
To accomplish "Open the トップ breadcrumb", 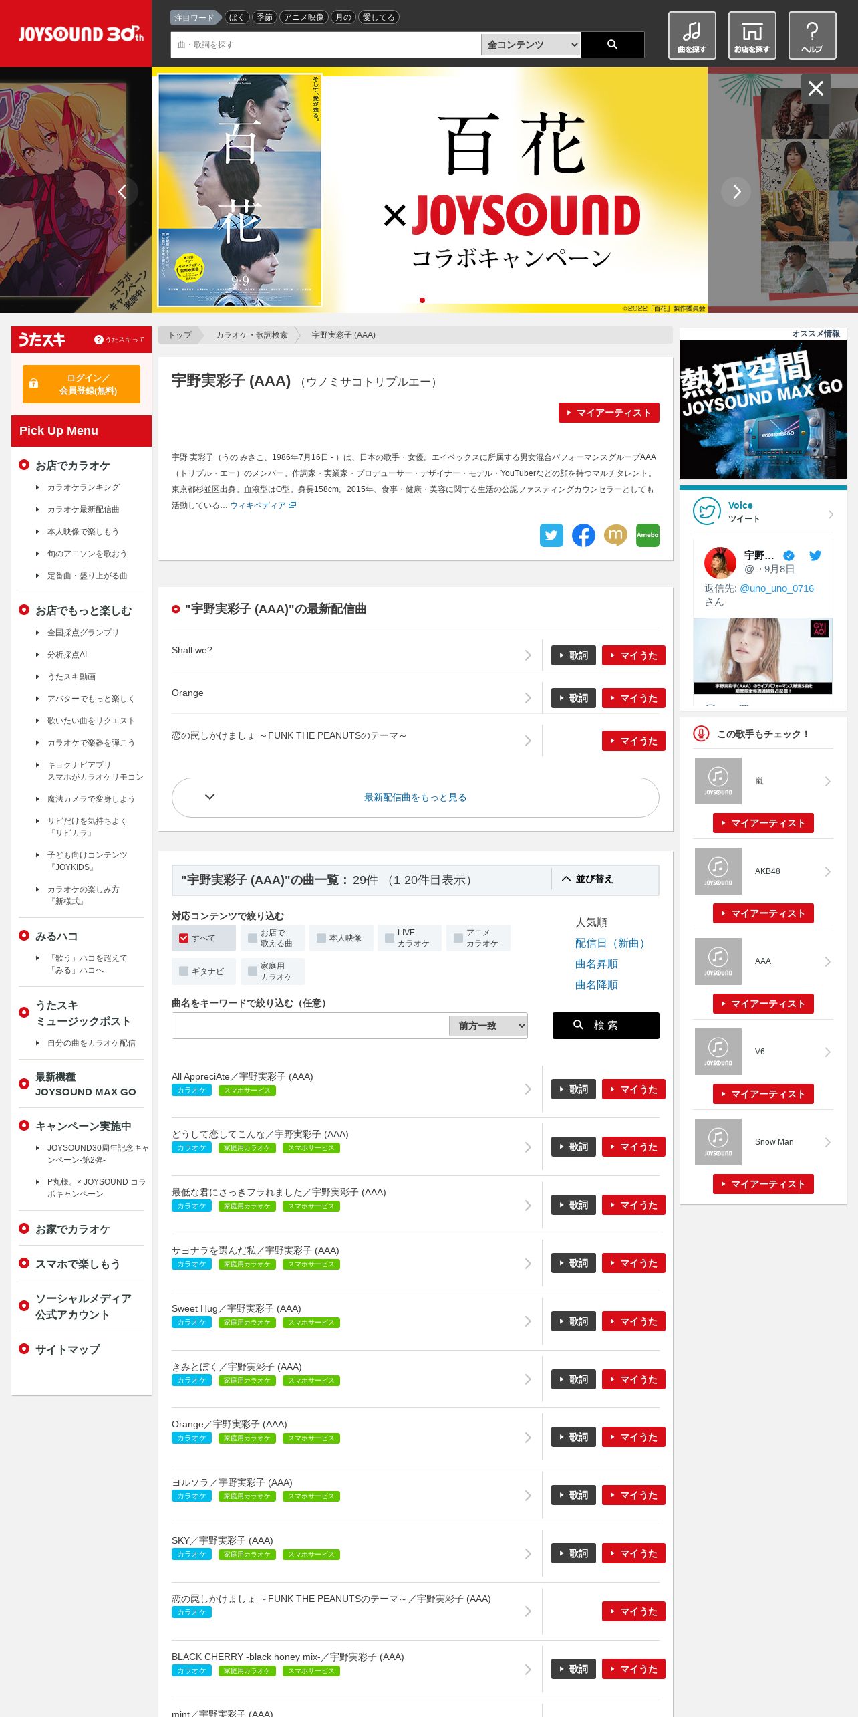I will (x=180, y=335).
